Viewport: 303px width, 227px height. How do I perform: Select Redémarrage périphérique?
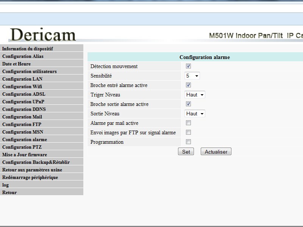pyautogui.click(x=42, y=177)
